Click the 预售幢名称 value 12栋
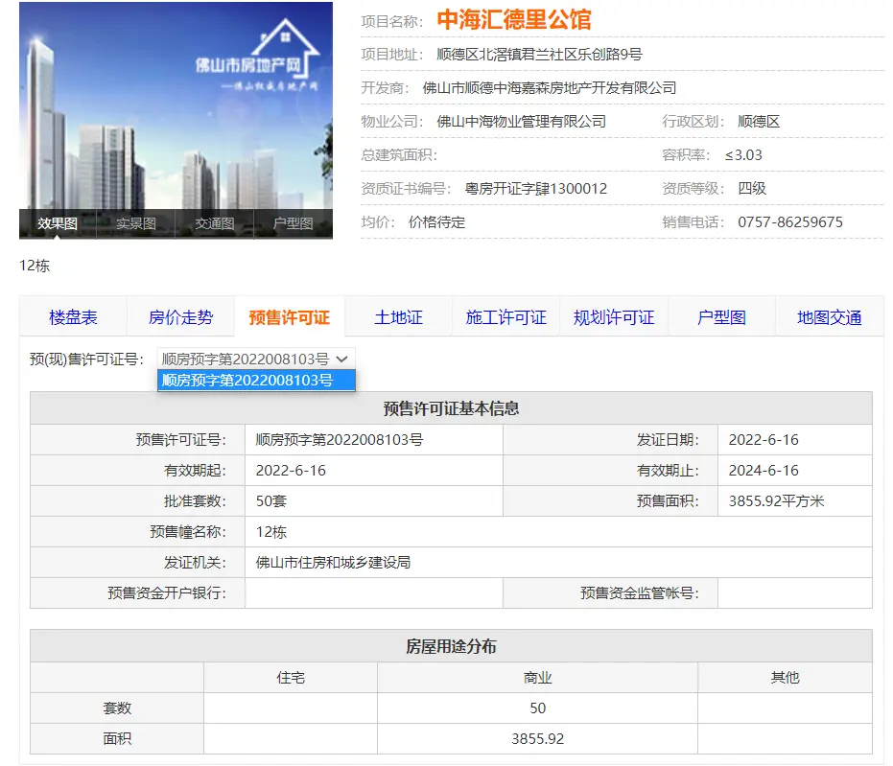The height and width of the screenshot is (766, 893). (x=271, y=531)
